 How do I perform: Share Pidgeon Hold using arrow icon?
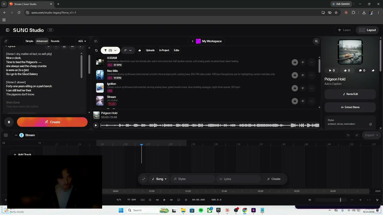[373, 70]
